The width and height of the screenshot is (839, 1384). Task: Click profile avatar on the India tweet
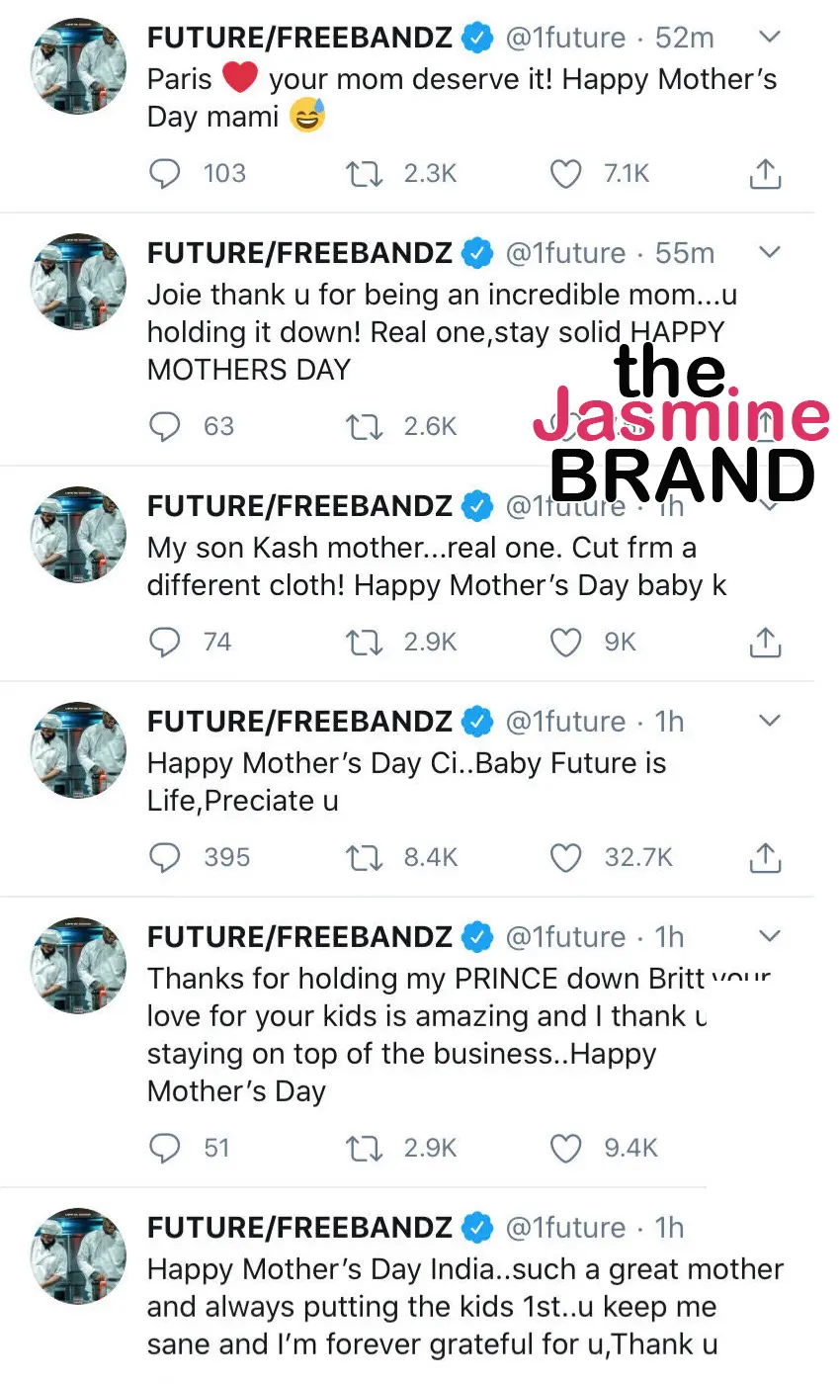79,1255
